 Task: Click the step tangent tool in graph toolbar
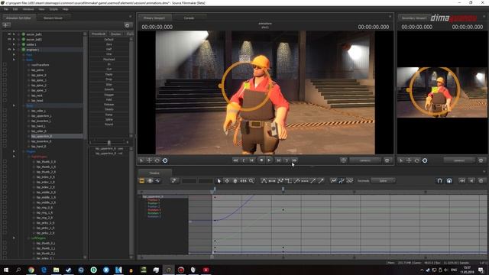click(289, 181)
